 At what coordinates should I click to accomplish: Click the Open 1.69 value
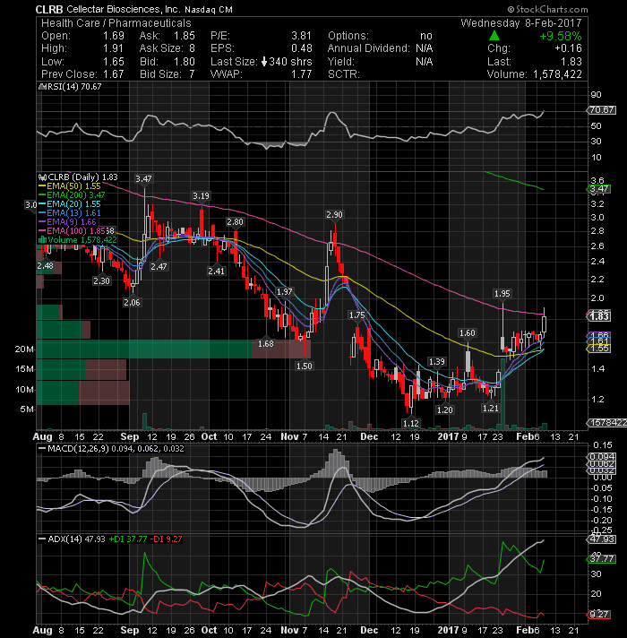[x=114, y=36]
